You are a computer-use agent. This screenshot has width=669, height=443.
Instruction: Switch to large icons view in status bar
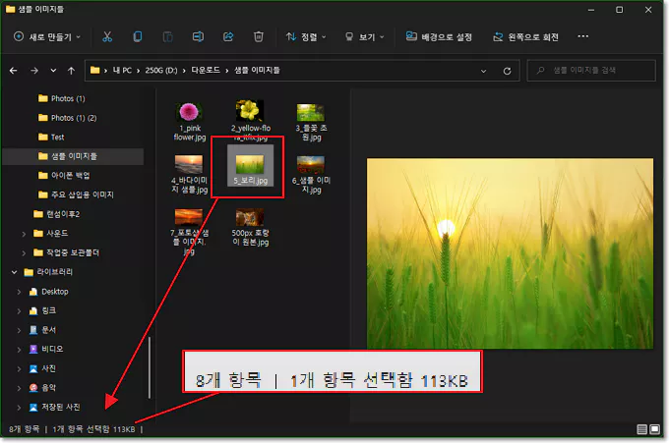(654, 429)
